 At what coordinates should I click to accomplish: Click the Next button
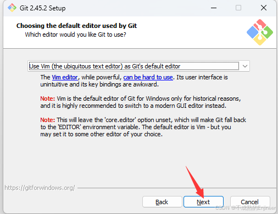pos(203,202)
